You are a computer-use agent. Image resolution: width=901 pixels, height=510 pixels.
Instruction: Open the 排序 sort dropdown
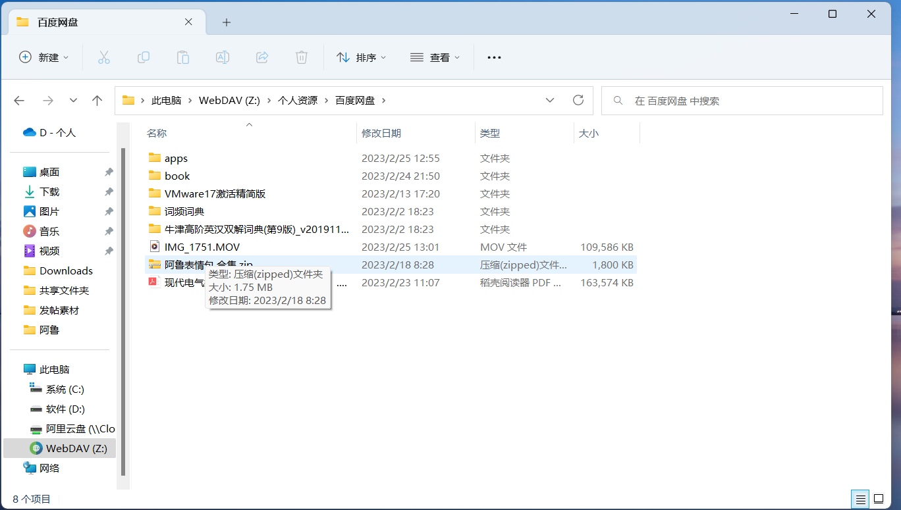click(361, 57)
